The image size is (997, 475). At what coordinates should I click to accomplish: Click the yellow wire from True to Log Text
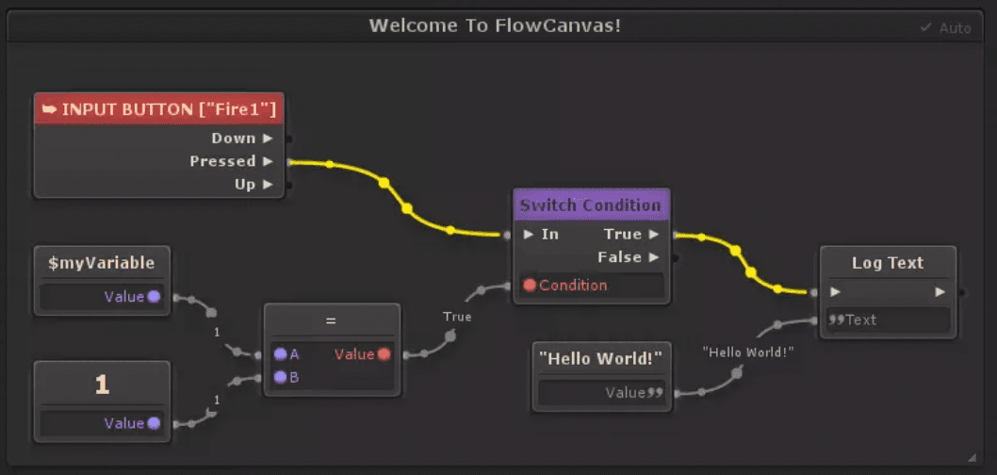click(x=743, y=260)
